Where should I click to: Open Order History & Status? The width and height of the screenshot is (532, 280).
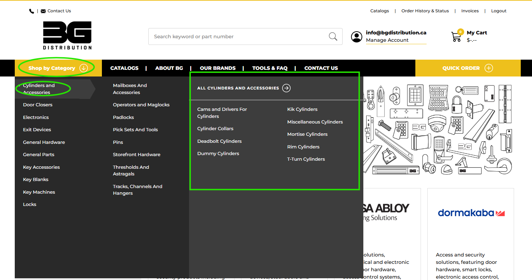click(x=425, y=11)
